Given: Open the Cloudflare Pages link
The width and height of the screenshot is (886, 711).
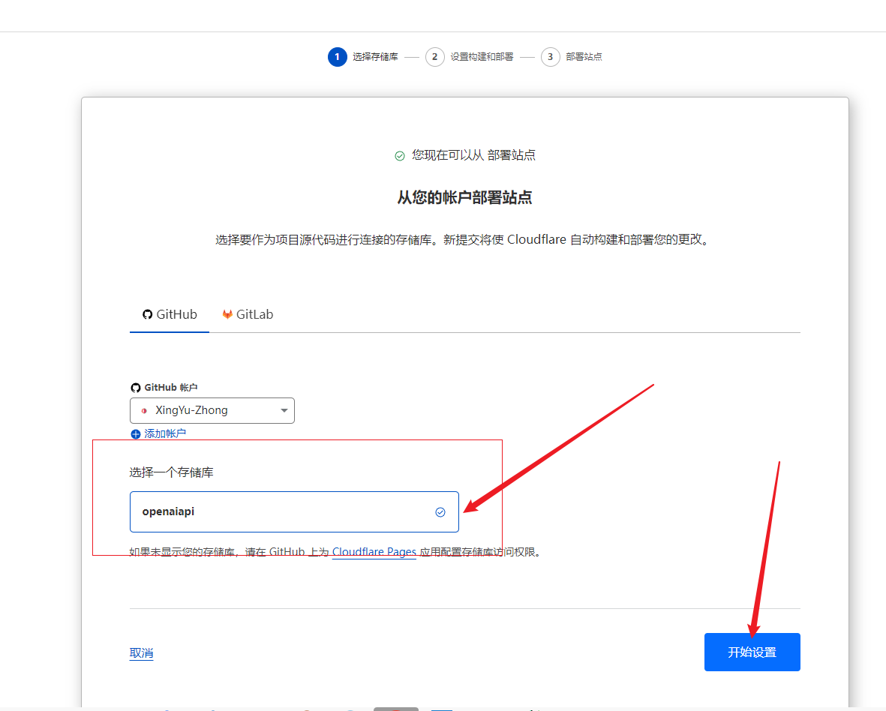Looking at the screenshot, I should pyautogui.click(x=374, y=552).
